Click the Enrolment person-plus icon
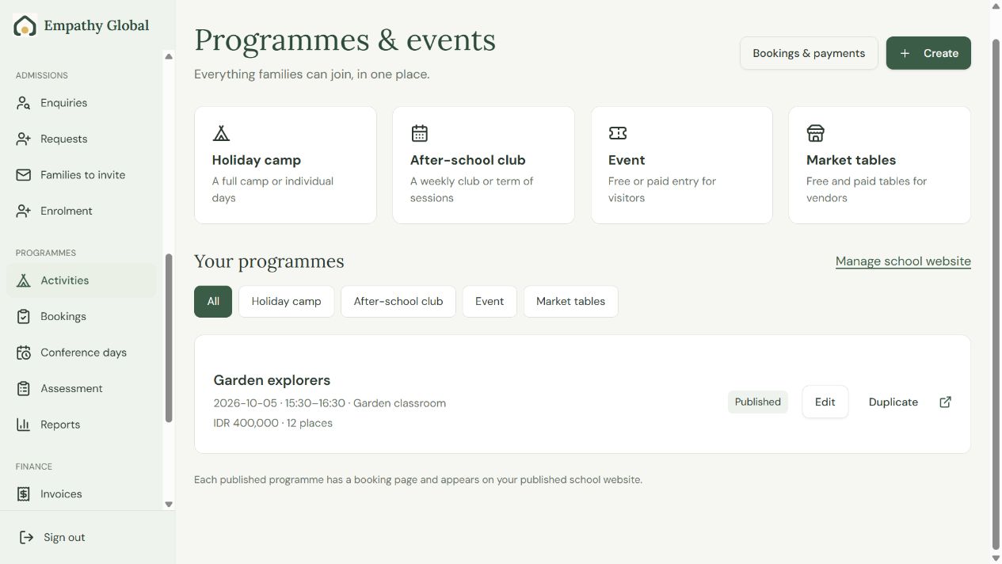This screenshot has height=564, width=1002. [x=24, y=211]
